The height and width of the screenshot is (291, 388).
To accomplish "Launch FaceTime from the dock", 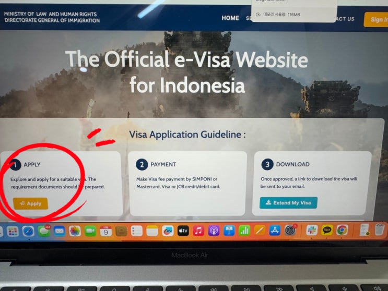I will [x=90, y=231].
